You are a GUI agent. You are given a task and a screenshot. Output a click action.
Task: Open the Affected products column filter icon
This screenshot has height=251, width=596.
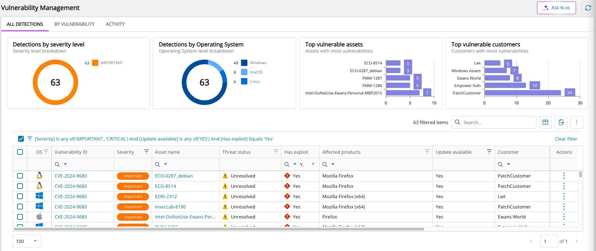click(427, 152)
